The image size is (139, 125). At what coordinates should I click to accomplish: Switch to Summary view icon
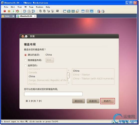click(x=83, y=11)
